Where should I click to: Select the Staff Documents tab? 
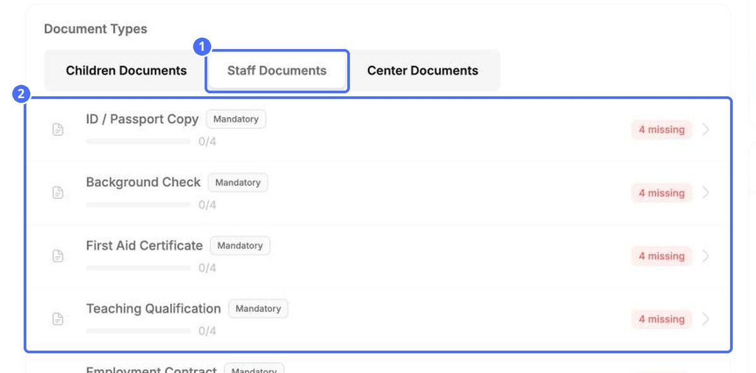coord(277,70)
